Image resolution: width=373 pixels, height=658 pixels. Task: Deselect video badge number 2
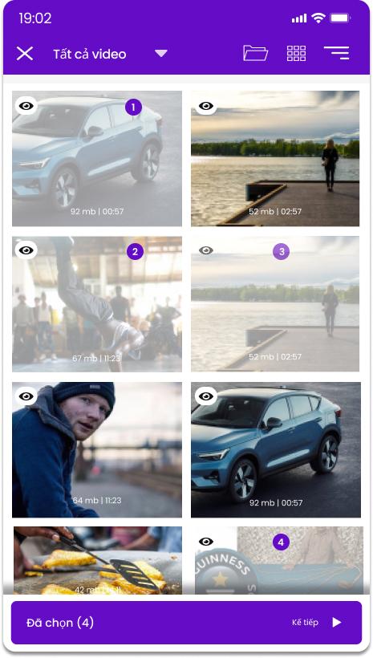(135, 252)
